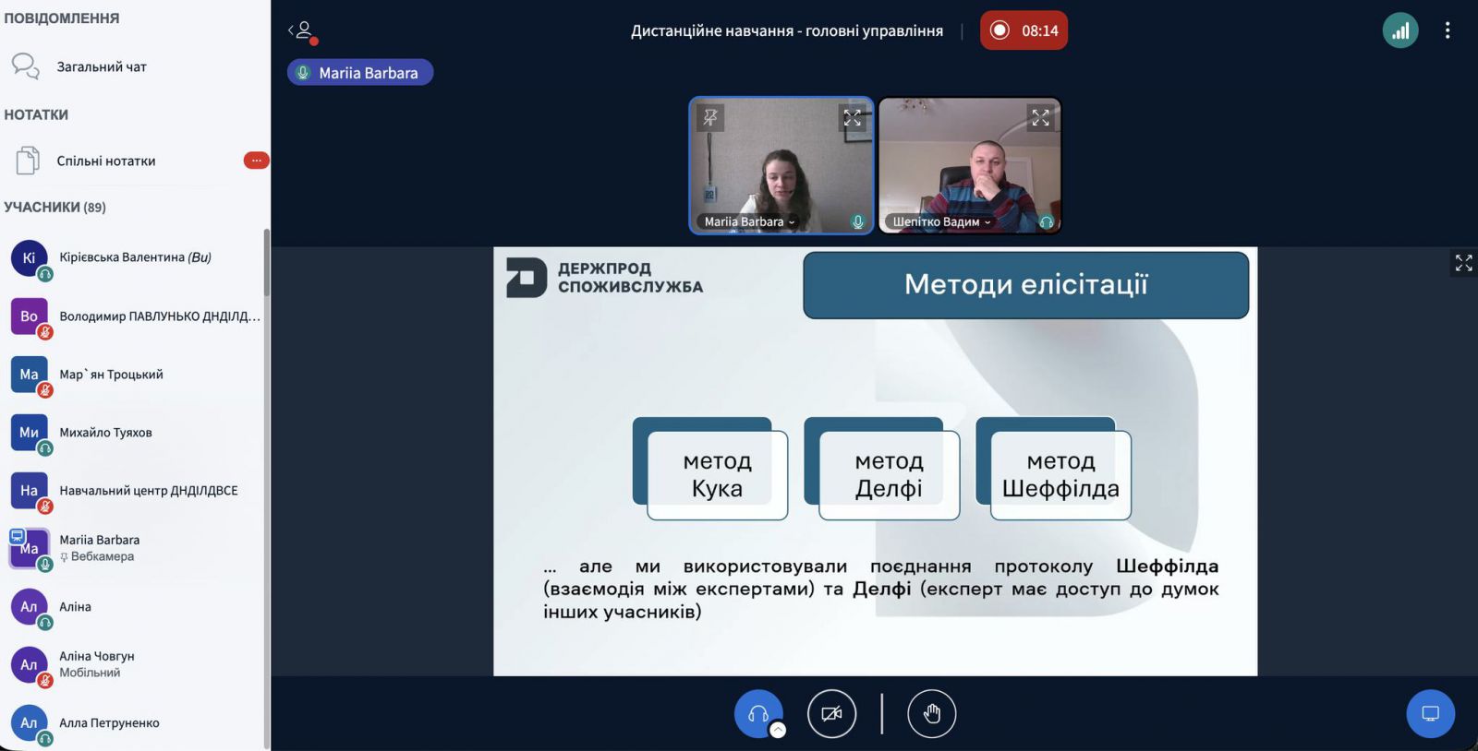Turn on webcam sharing
This screenshot has height=751, width=1478.
(831, 714)
